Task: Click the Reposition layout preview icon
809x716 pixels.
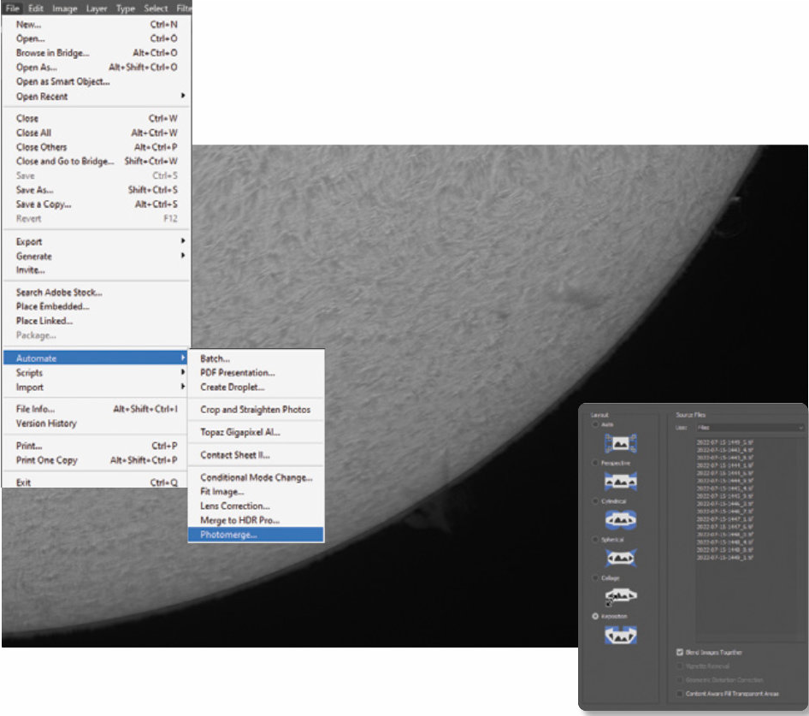Action: (621, 635)
